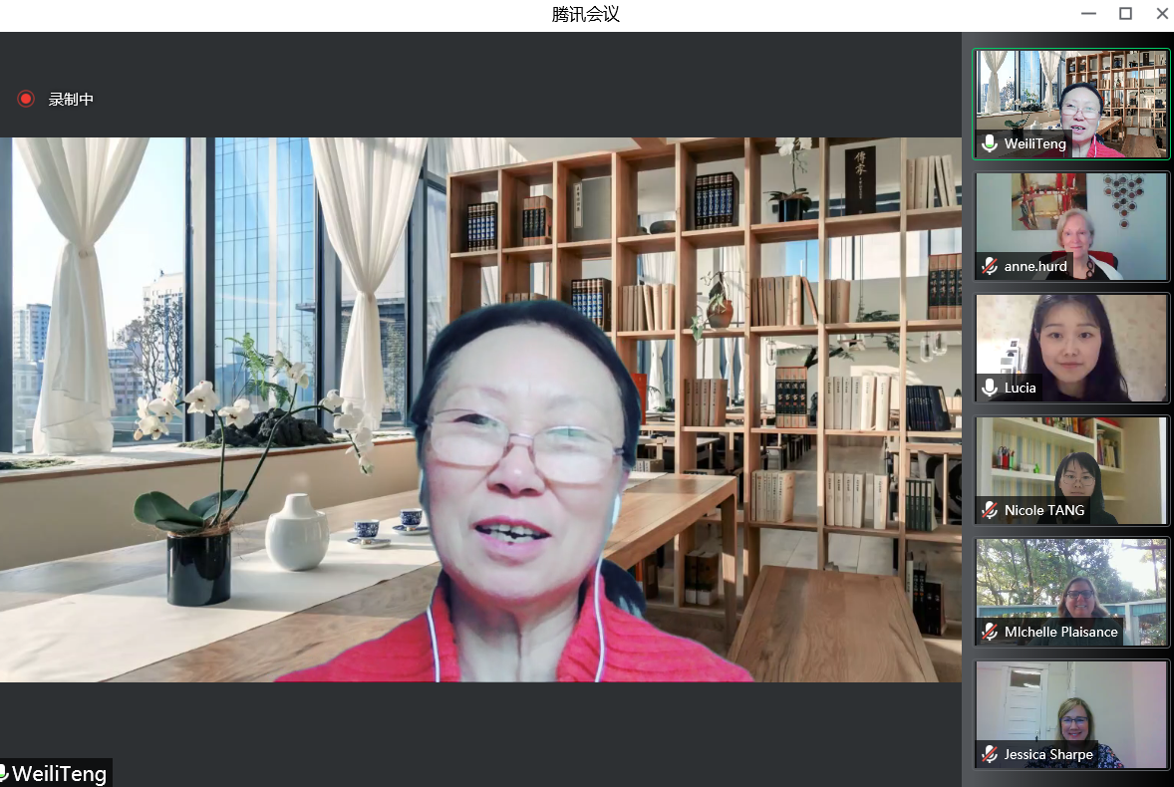This screenshot has height=787, width=1174.
Task: Click the large WeiliTeng name label at bottom-left
Action: (60, 774)
